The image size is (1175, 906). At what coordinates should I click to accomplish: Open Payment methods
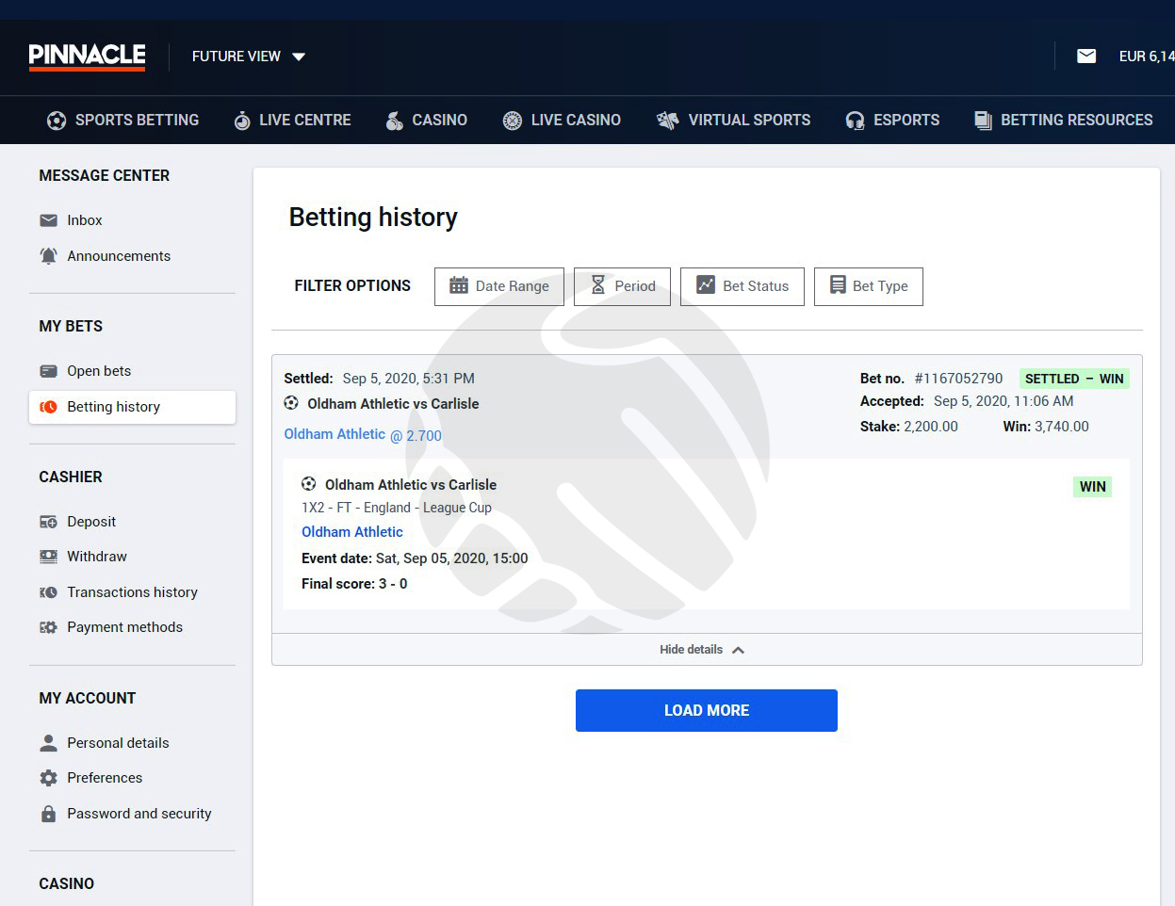125,627
